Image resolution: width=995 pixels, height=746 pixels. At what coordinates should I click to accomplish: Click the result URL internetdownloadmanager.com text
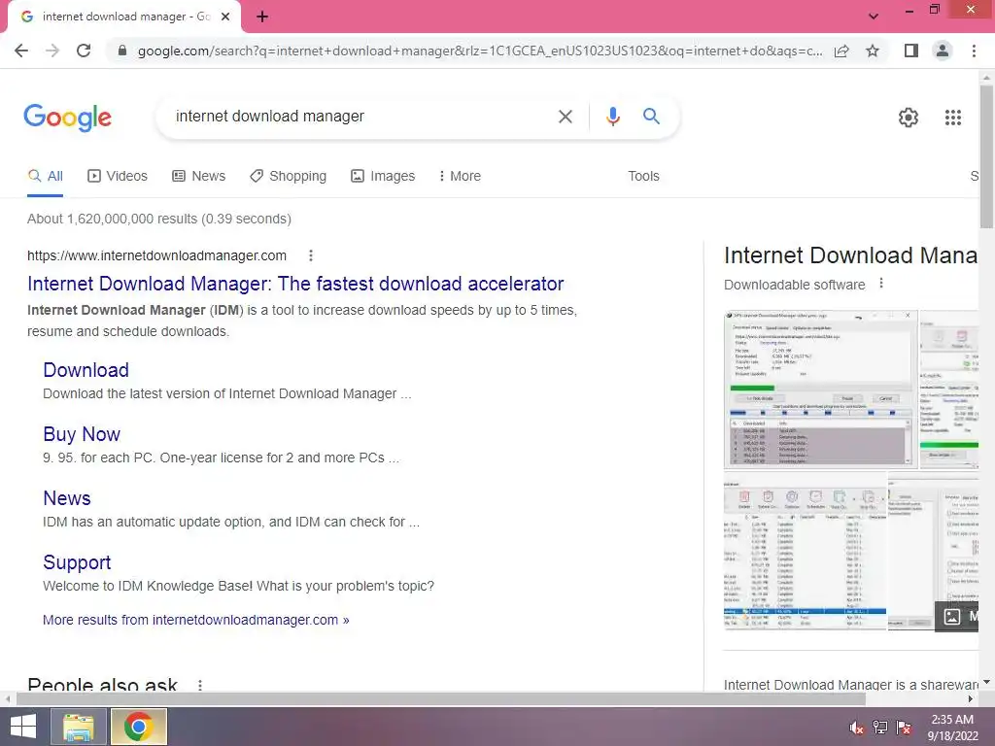click(156, 255)
